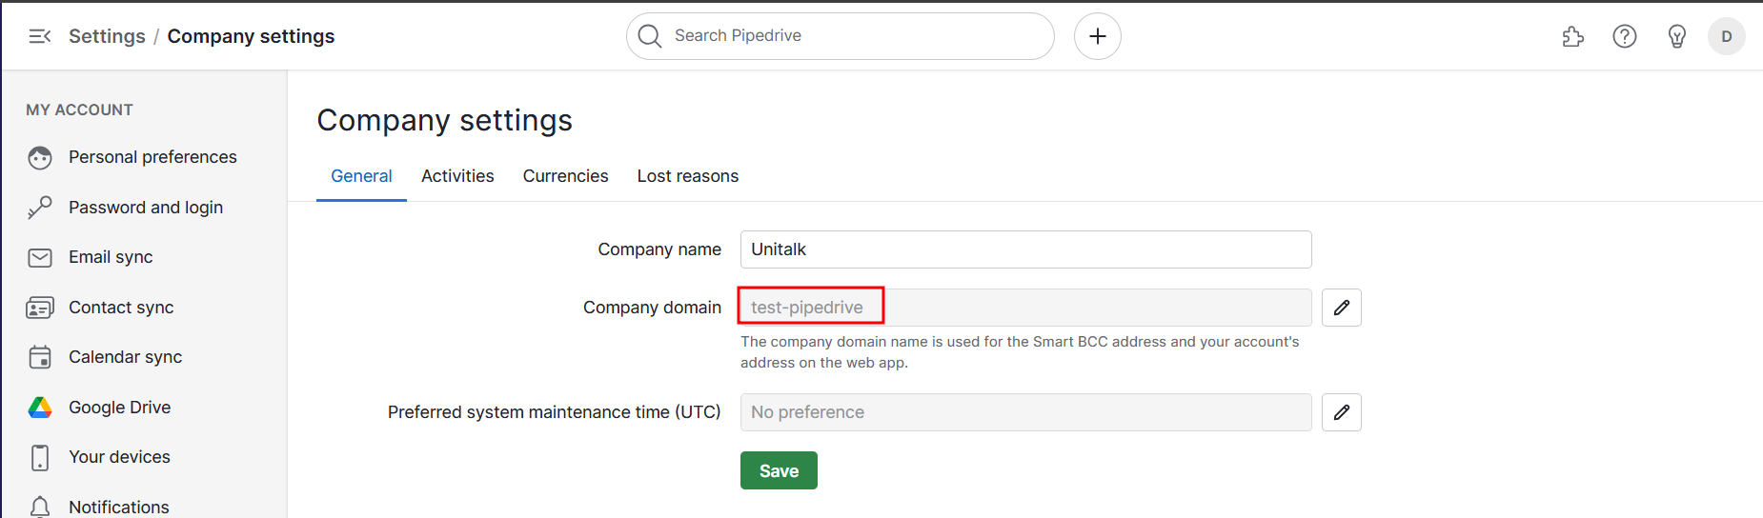The width and height of the screenshot is (1763, 518).
Task: Switch to the Activities tab
Action: [x=457, y=176]
